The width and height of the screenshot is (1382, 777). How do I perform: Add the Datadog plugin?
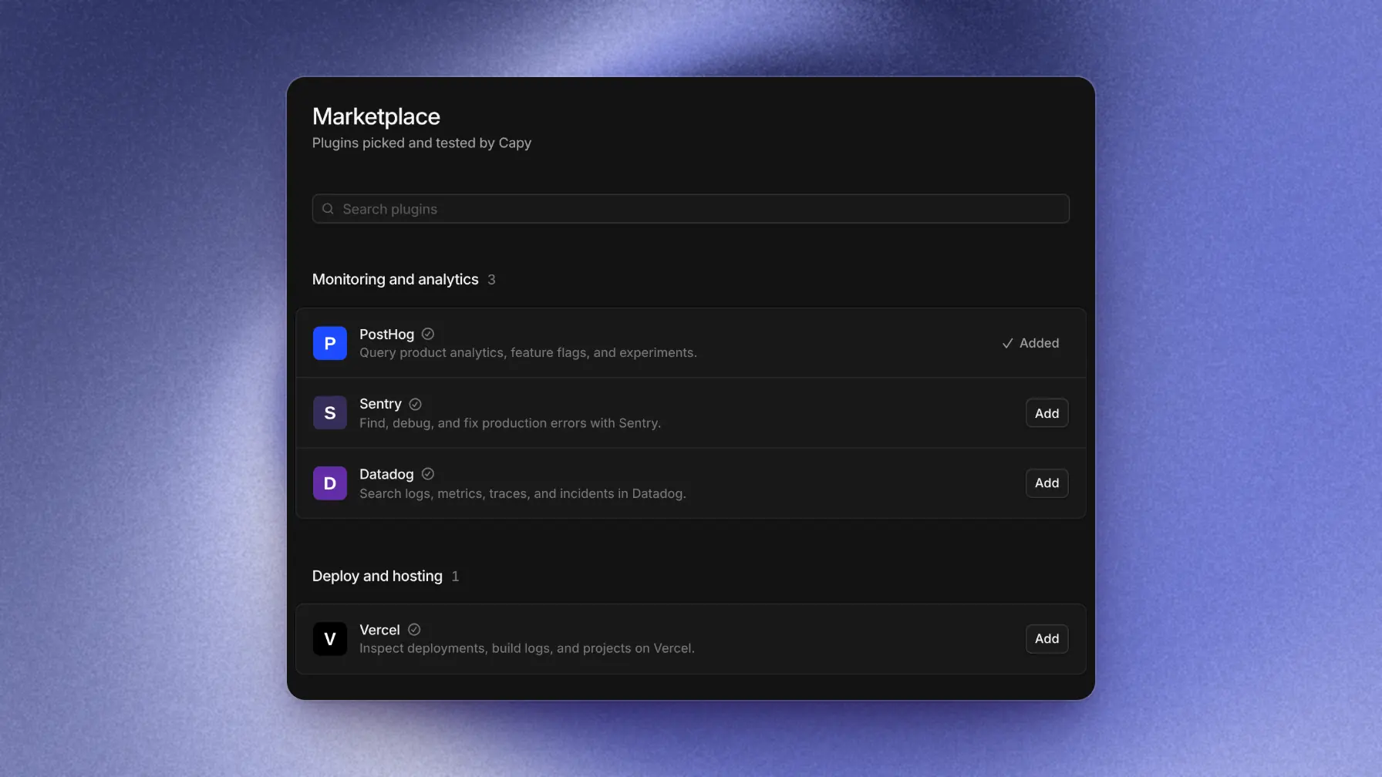point(1047,483)
